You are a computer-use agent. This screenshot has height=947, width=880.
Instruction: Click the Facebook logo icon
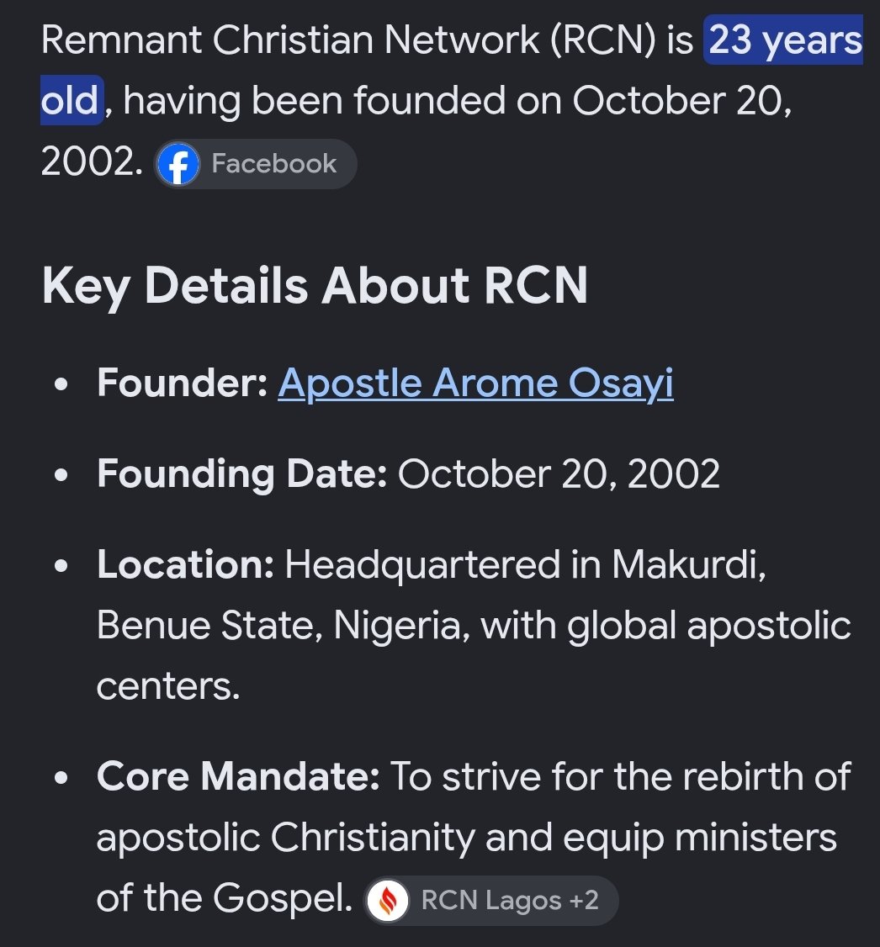178,164
